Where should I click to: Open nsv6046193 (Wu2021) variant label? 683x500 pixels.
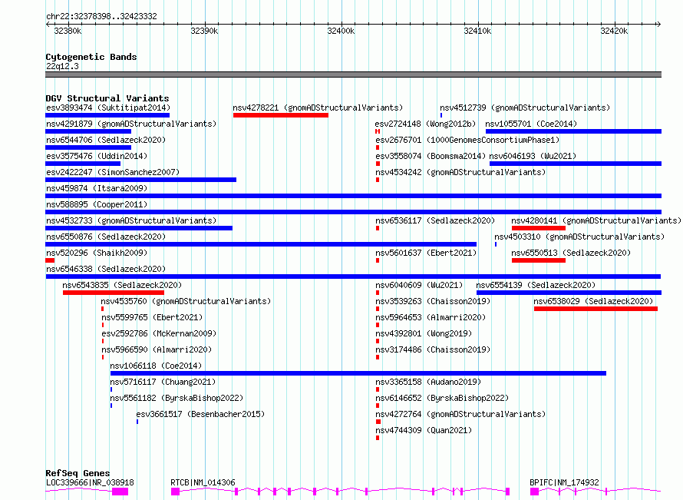533,156
